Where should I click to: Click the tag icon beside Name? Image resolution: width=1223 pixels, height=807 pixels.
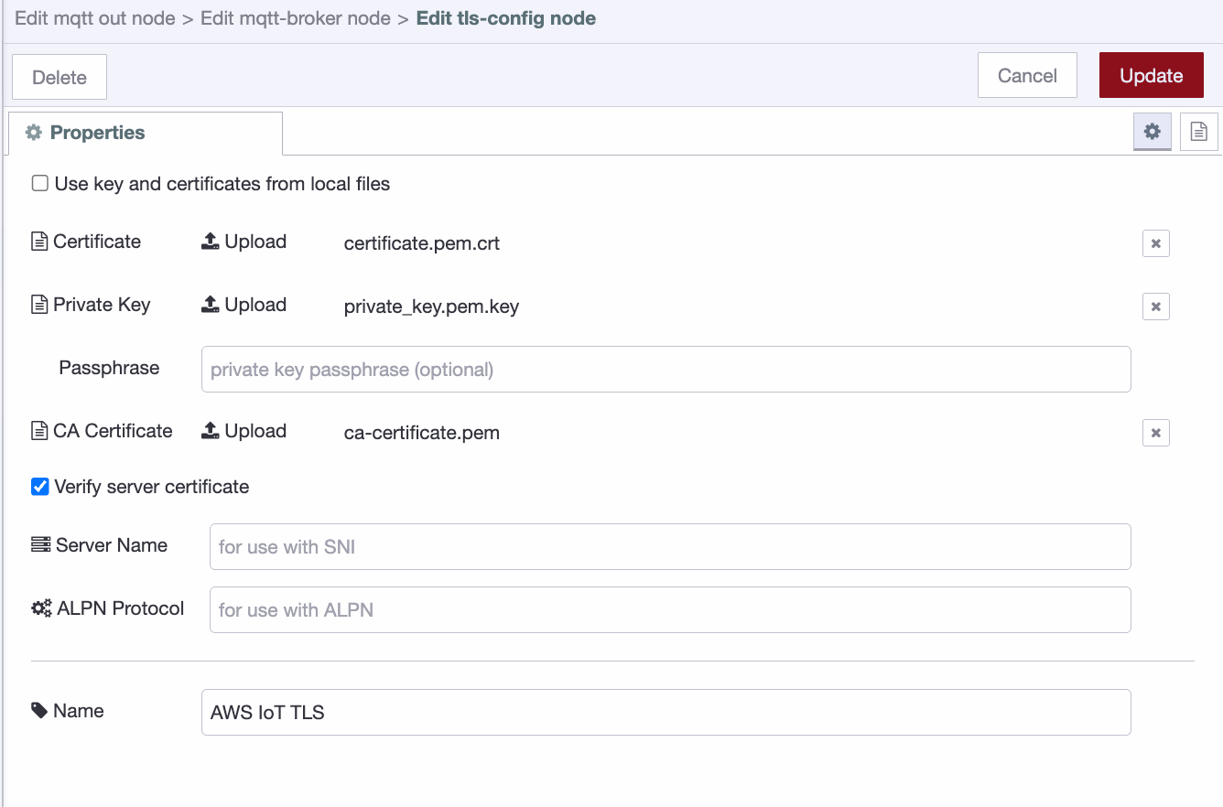tap(38, 710)
